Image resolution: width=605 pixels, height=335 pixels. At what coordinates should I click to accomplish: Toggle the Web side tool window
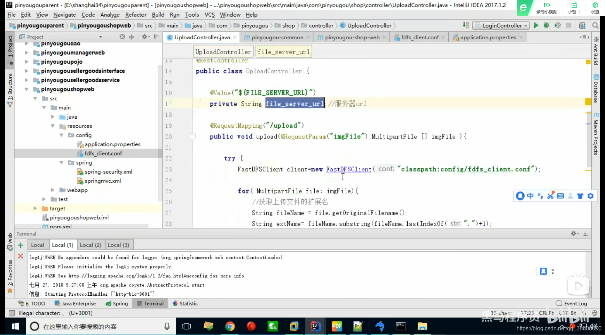pos(10,242)
